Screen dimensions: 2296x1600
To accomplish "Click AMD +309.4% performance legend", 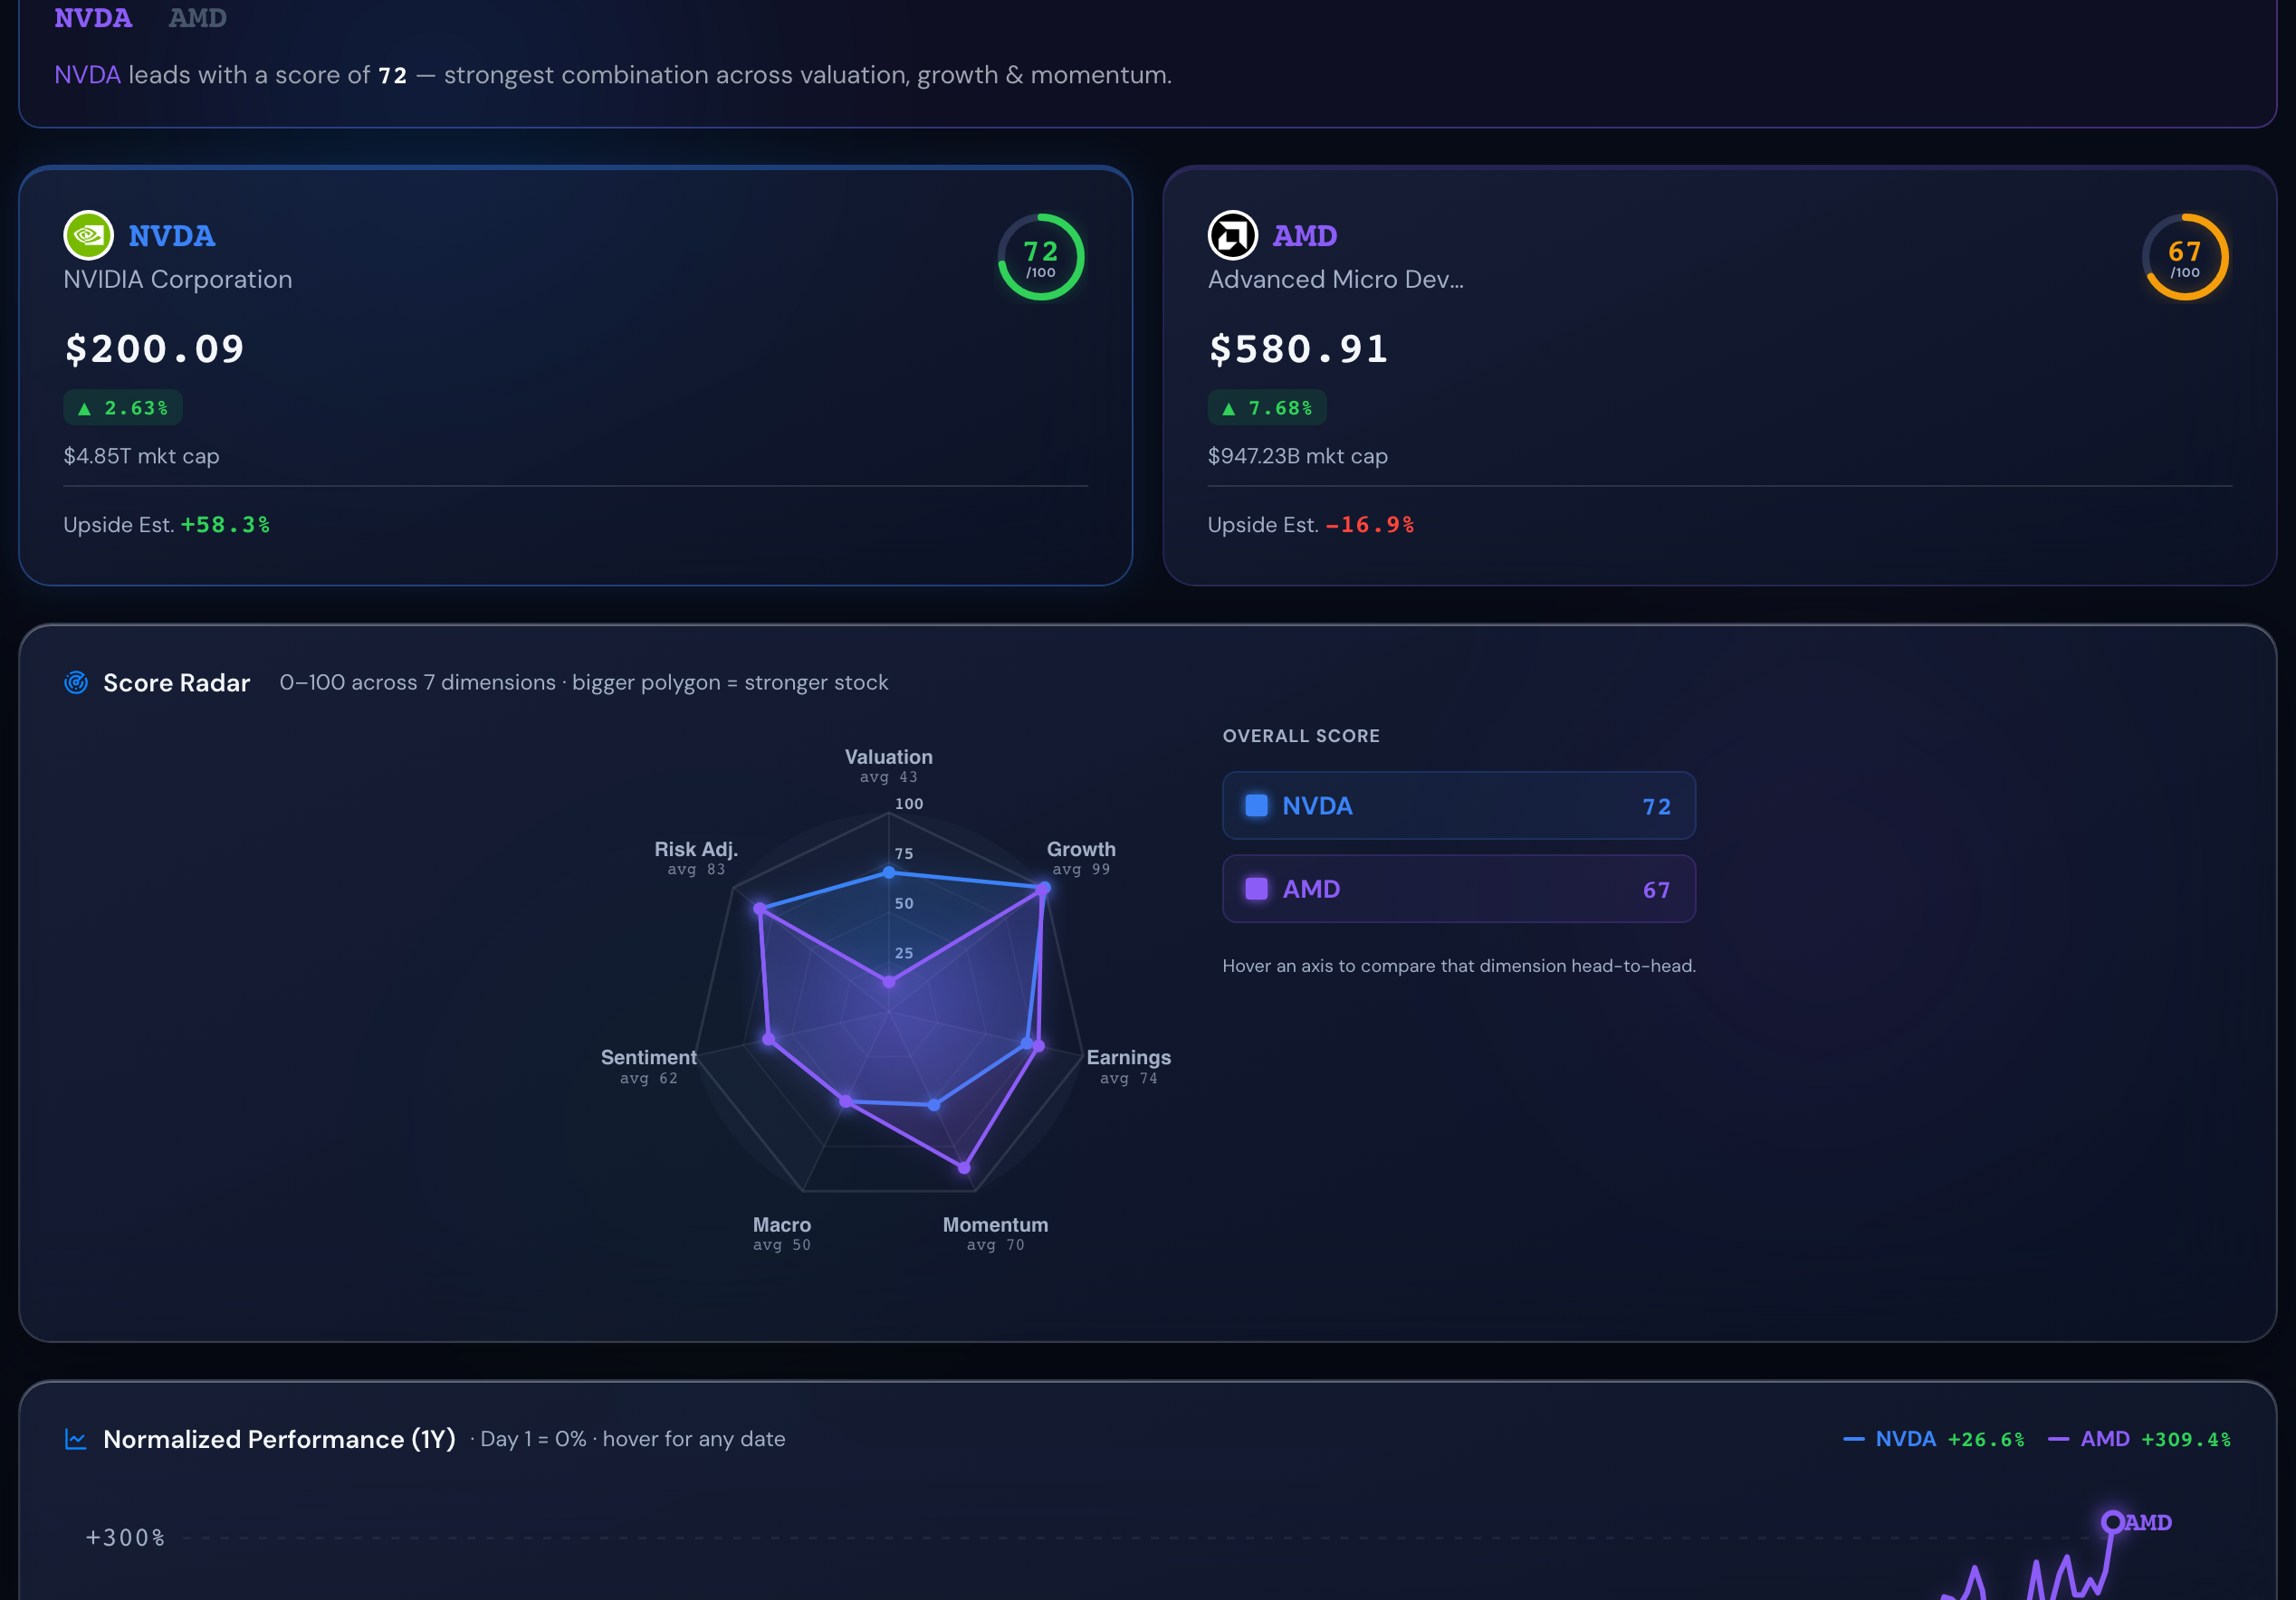I will (x=2139, y=1439).
